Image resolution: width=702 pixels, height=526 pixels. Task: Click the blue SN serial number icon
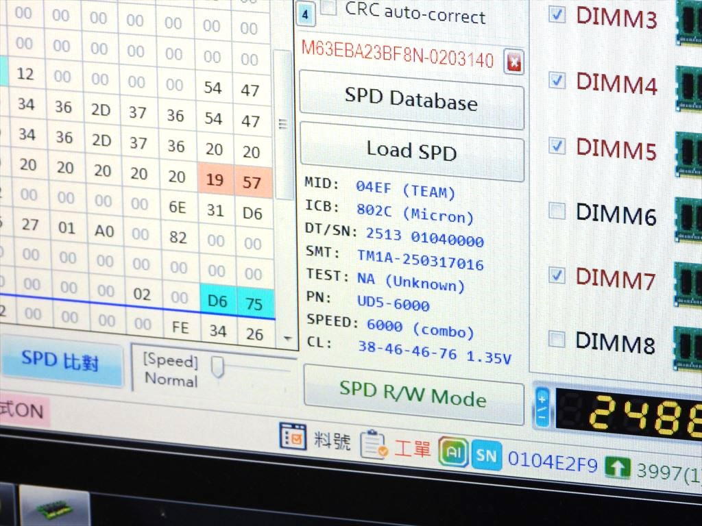(487, 455)
